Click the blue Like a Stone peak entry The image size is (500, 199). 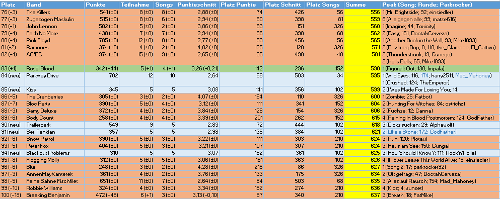419,132
